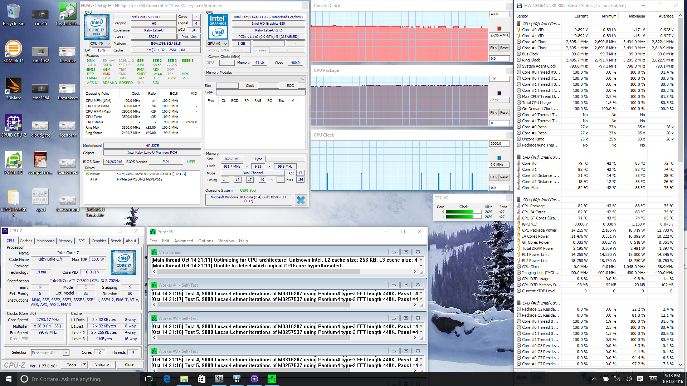Open Task View from the taskbar
The width and height of the screenshot is (687, 386).
(149, 379)
